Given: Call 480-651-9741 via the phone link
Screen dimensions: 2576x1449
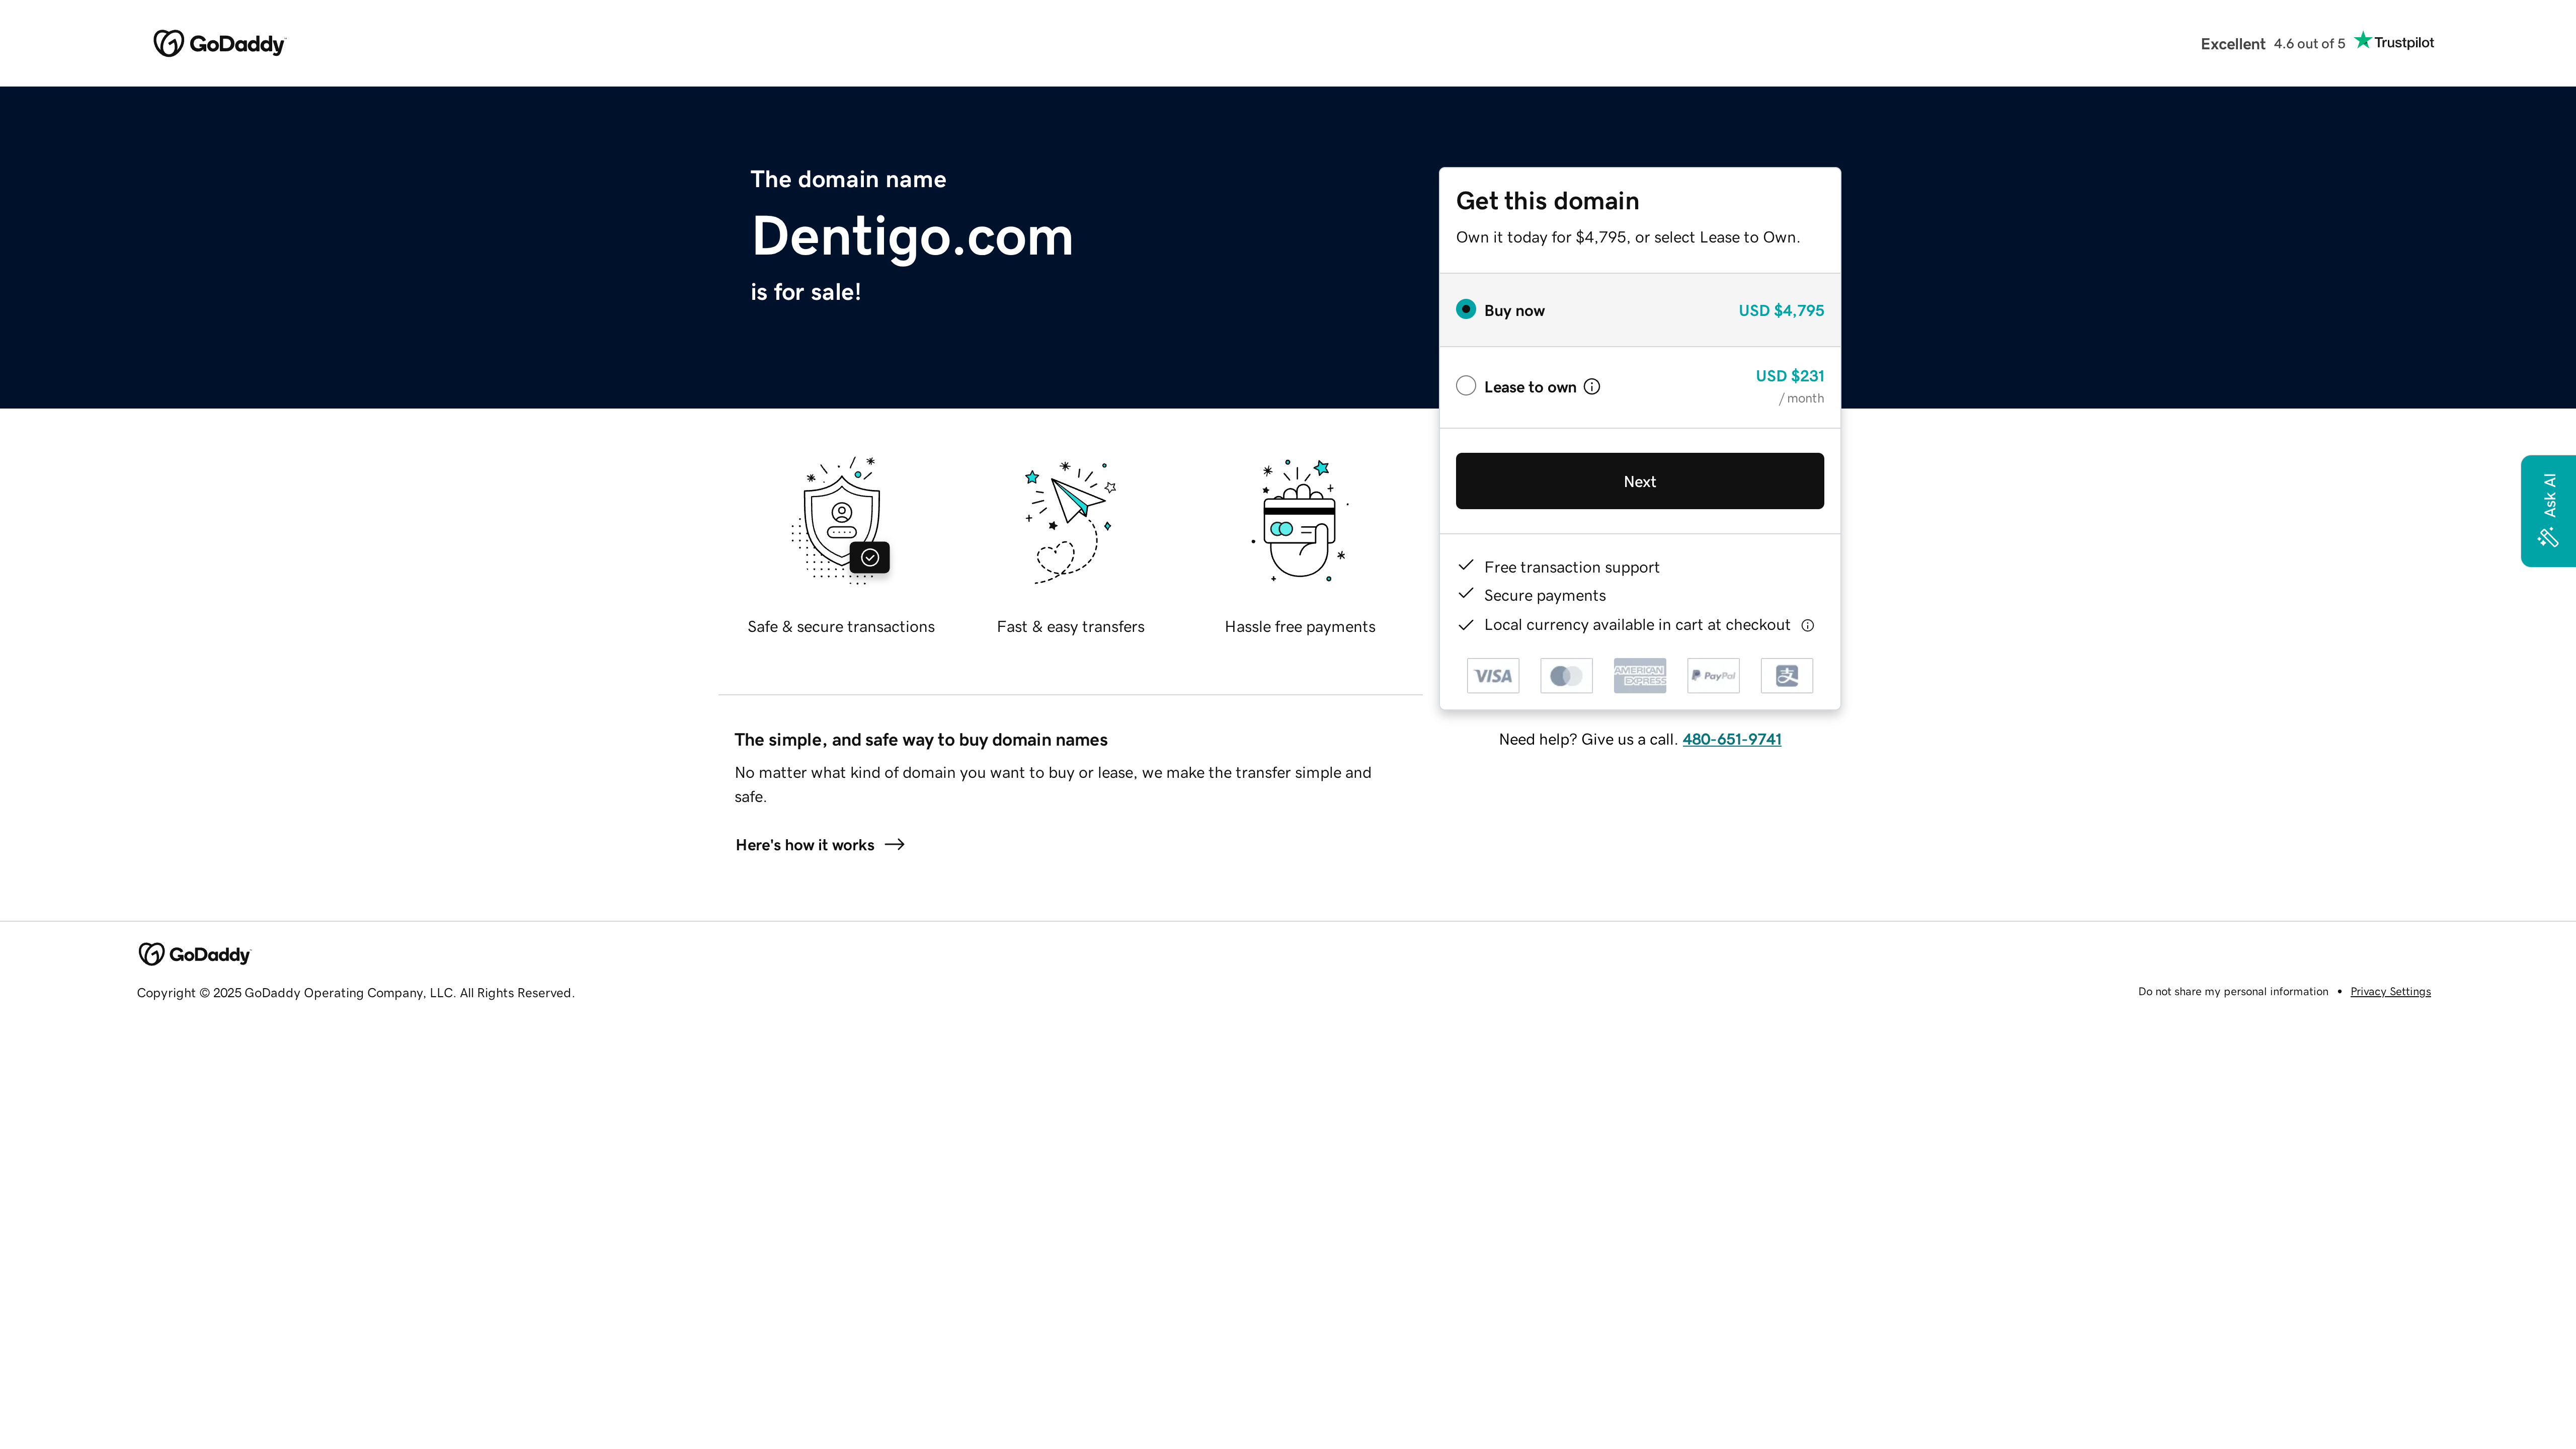Looking at the screenshot, I should coord(1731,739).
